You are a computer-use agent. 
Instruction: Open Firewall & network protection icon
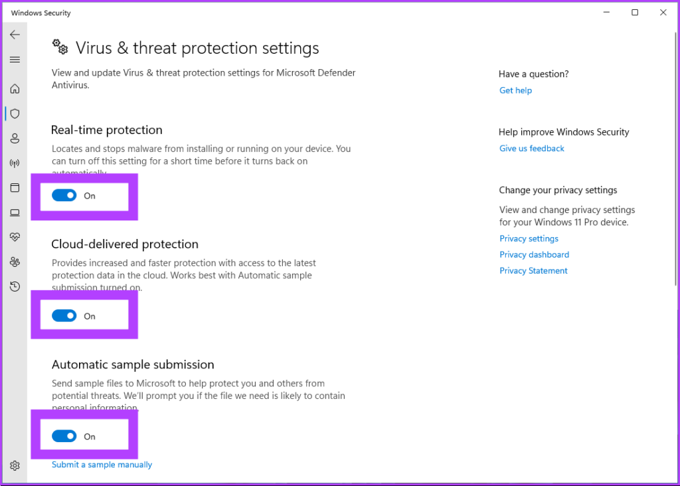pyautogui.click(x=15, y=163)
